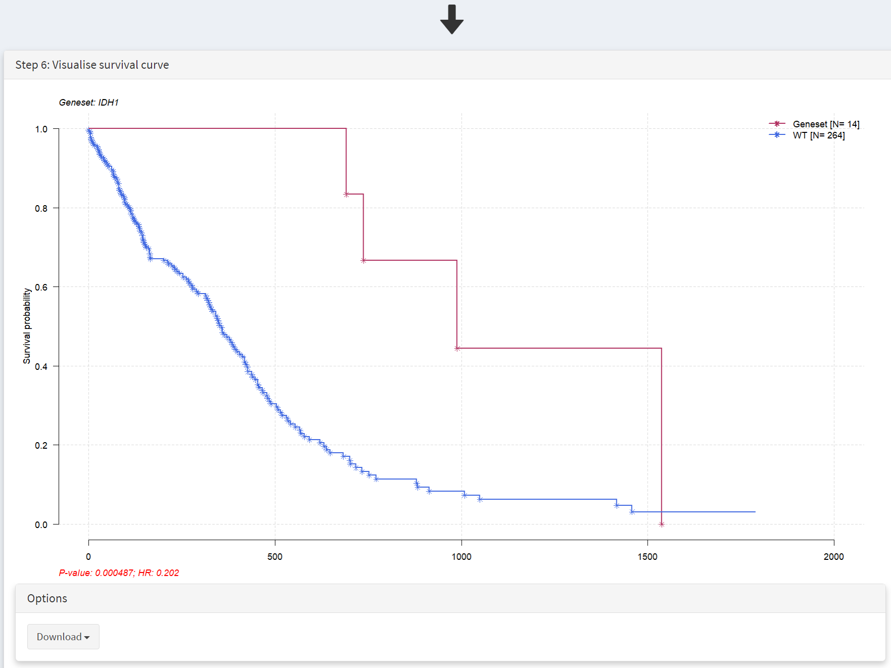Click the x-axis label 1000
The image size is (891, 668).
click(x=461, y=557)
